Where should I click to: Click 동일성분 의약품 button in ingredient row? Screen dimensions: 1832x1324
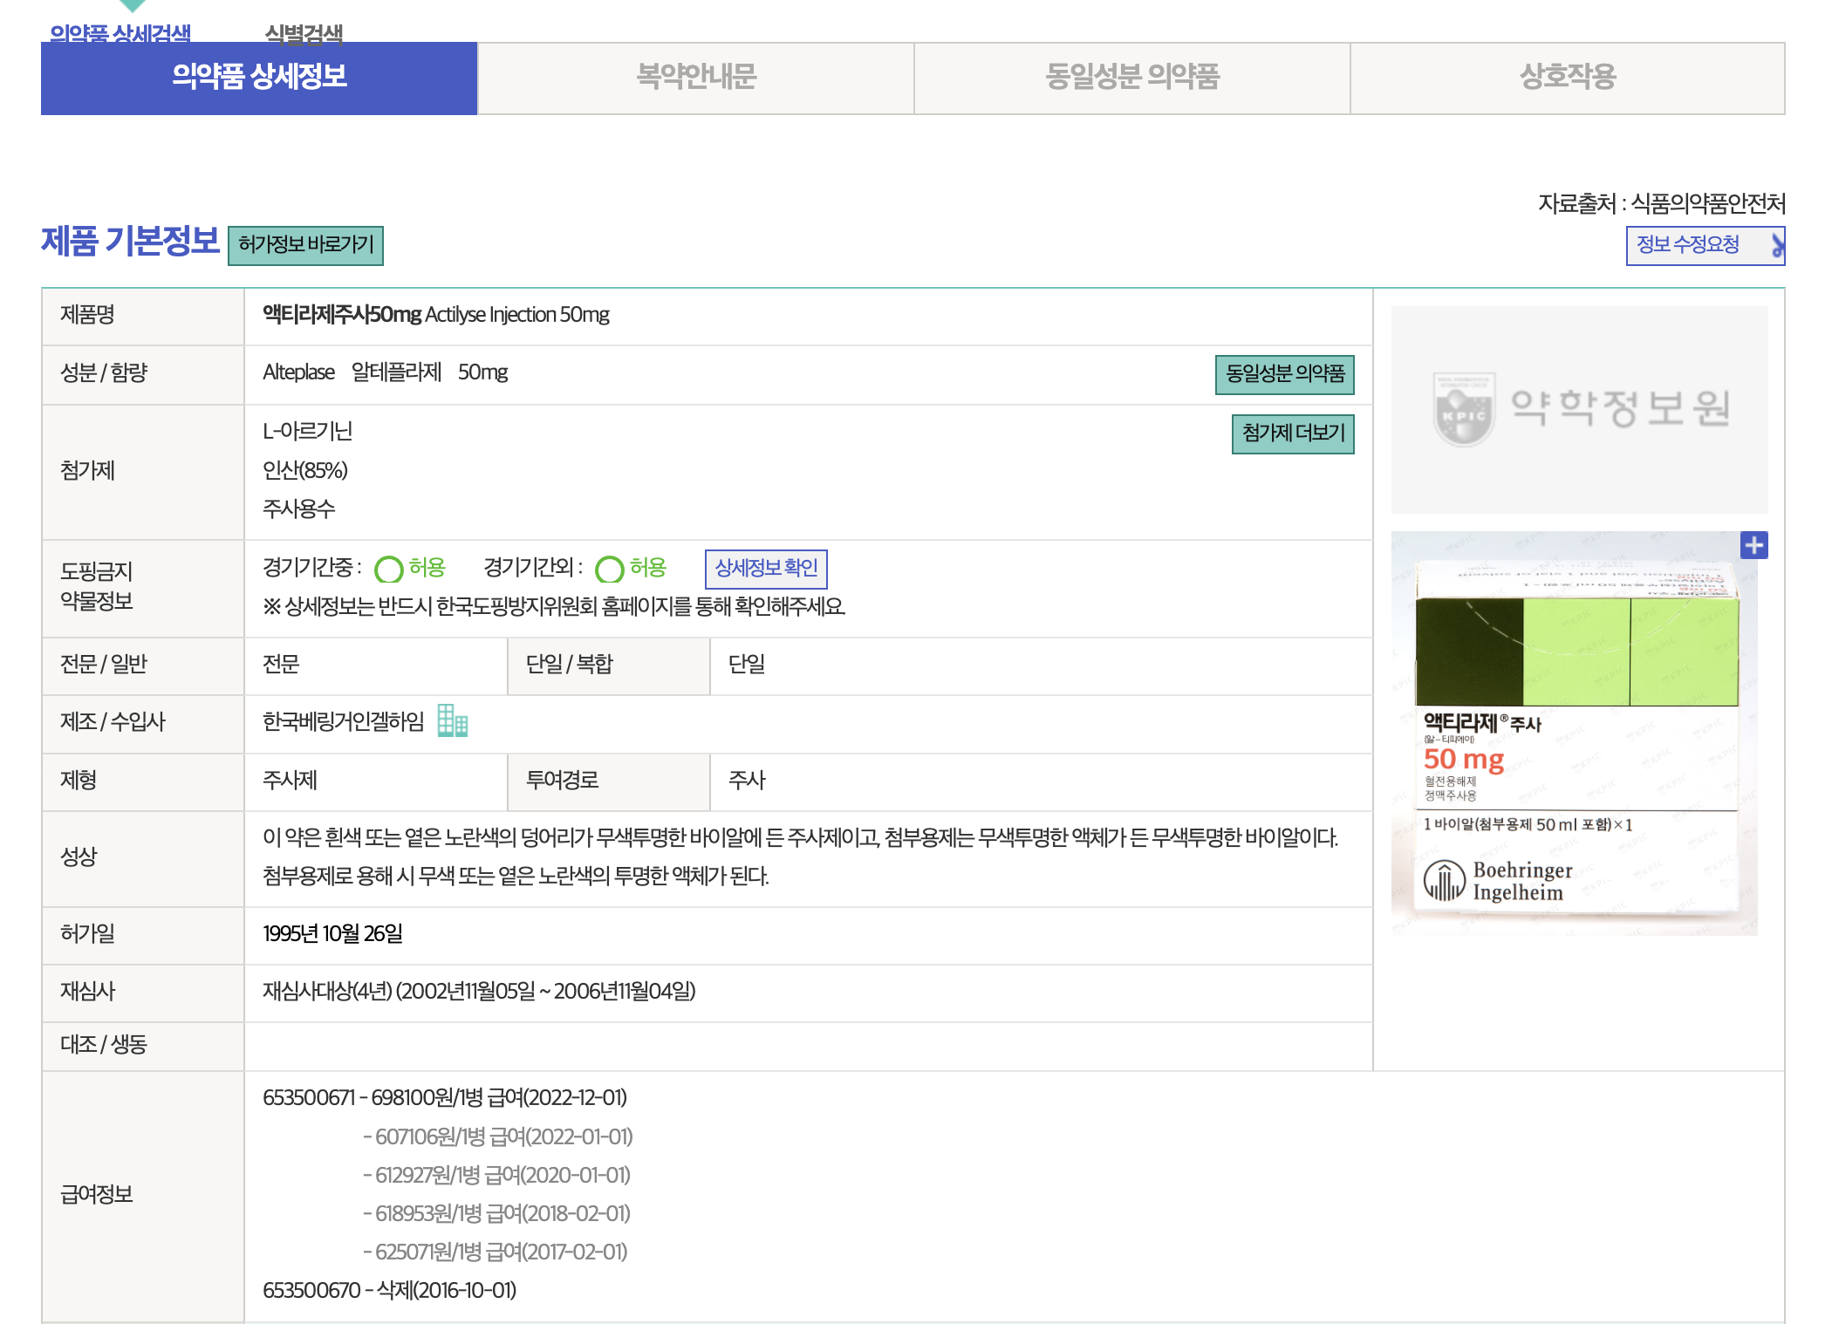pyautogui.click(x=1284, y=374)
